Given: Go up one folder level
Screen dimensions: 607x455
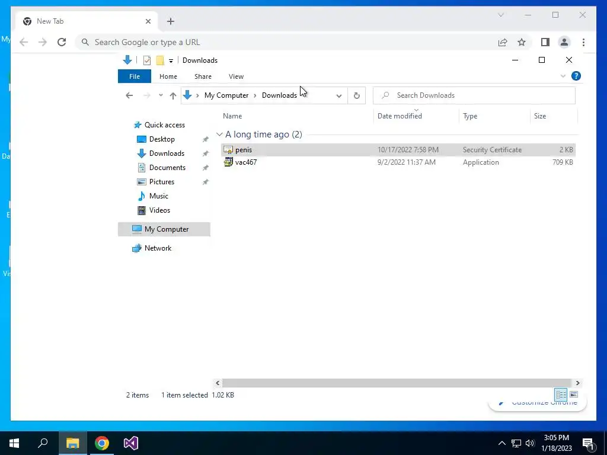Looking at the screenshot, I should [173, 95].
